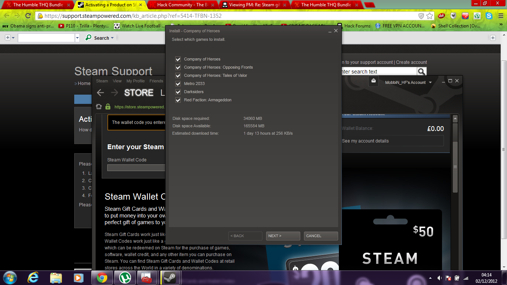Viewport: 507px width, 285px height.
Task: Switch to the first Humble THQ Bundle tab
Action: (37, 5)
